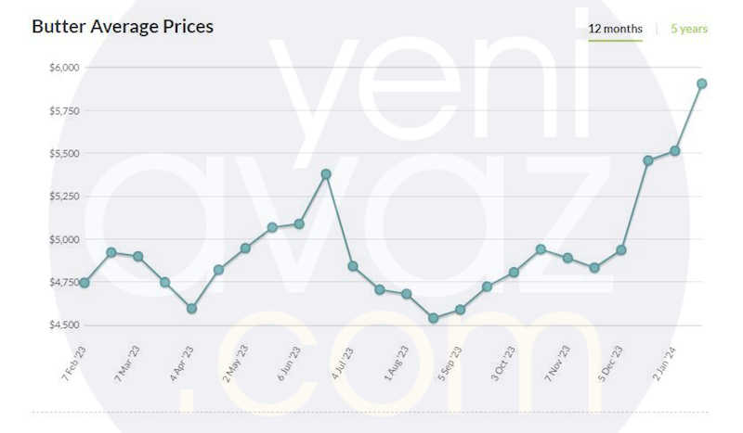Select the data point above 7 Mar '23
Image resolution: width=743 pixels, height=433 pixels.
coord(137,256)
